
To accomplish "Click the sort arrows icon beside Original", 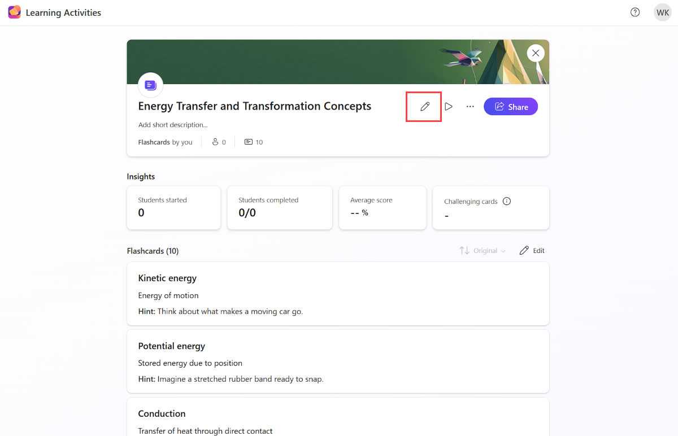I will (x=464, y=251).
